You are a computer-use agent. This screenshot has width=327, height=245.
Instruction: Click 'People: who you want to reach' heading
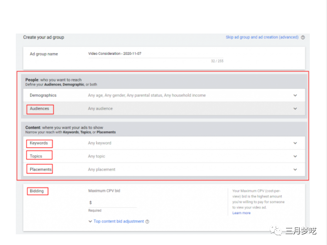pyautogui.click(x=53, y=80)
